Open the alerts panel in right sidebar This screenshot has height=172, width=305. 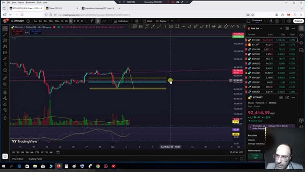(301, 35)
